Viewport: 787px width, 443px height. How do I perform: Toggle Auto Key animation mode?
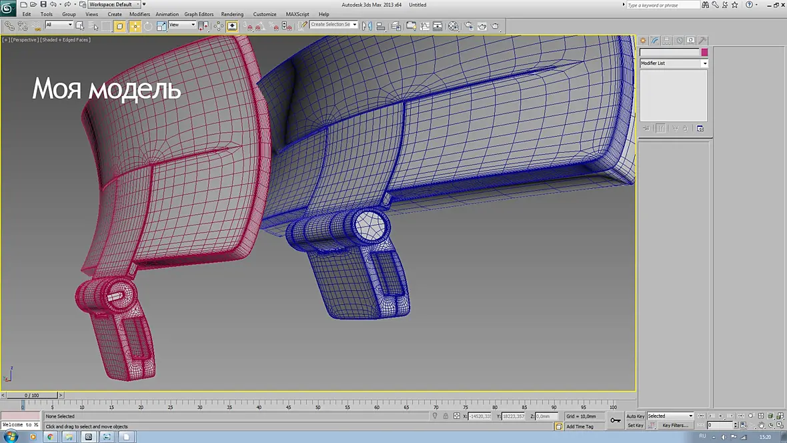pos(635,416)
